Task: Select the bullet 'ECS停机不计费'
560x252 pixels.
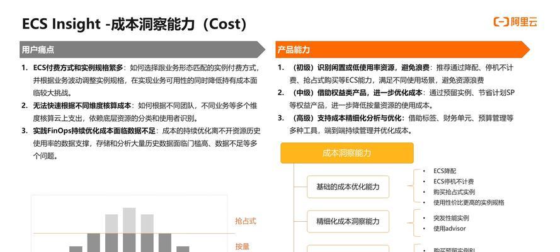Action: (454, 181)
